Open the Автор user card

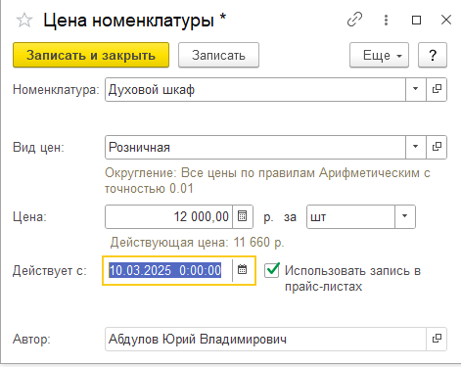pos(437,340)
